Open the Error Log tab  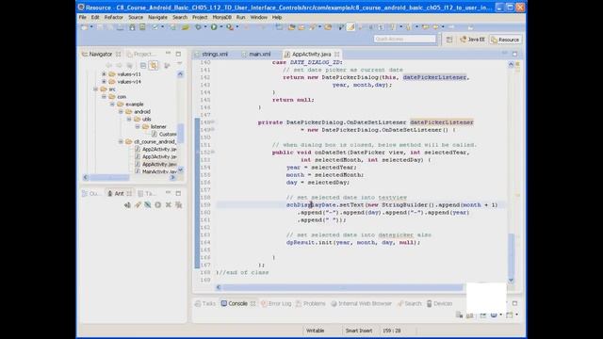click(x=276, y=303)
